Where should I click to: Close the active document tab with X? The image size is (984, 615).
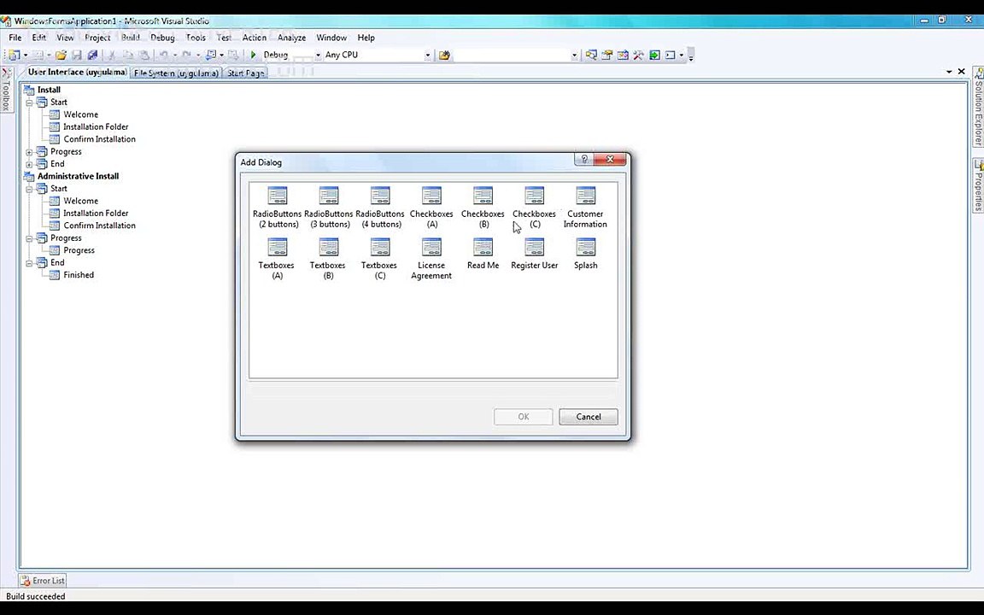[x=962, y=72]
